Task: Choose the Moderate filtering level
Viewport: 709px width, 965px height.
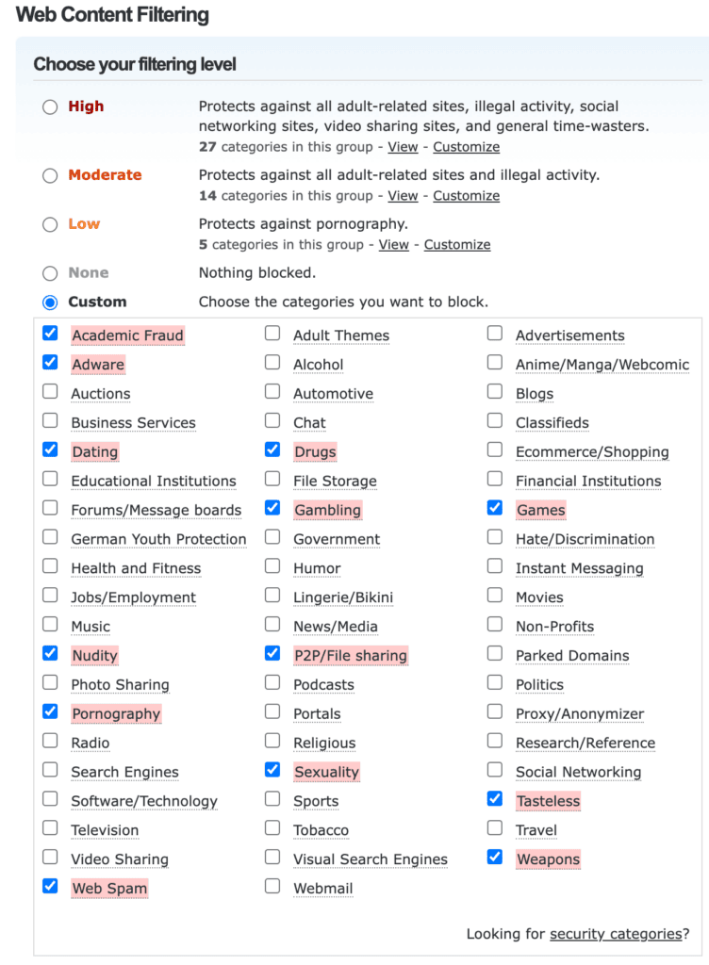Action: click(50, 175)
